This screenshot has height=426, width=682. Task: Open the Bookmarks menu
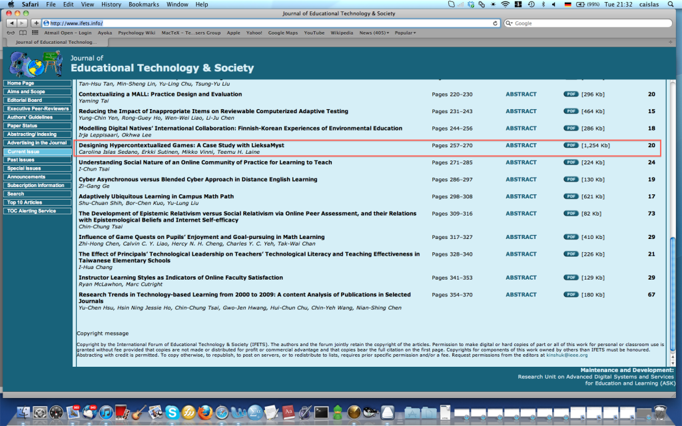144,5
